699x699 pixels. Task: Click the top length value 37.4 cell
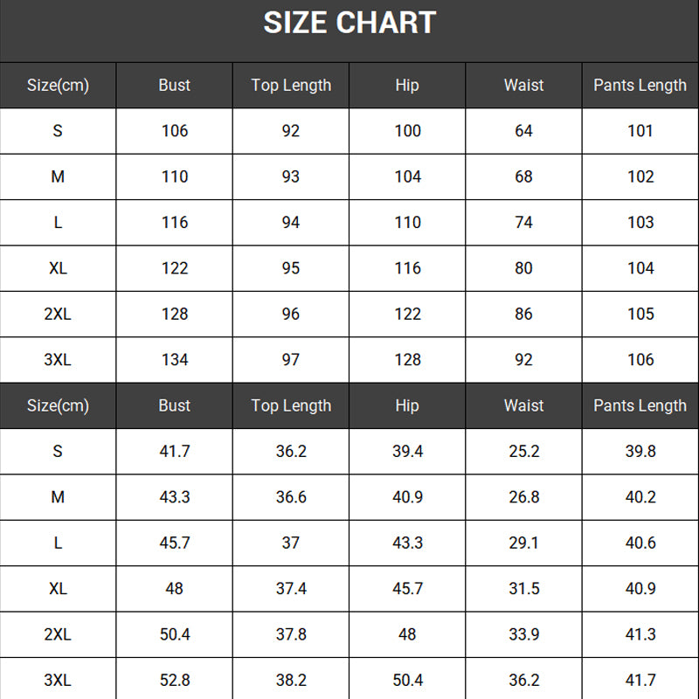coord(291,589)
